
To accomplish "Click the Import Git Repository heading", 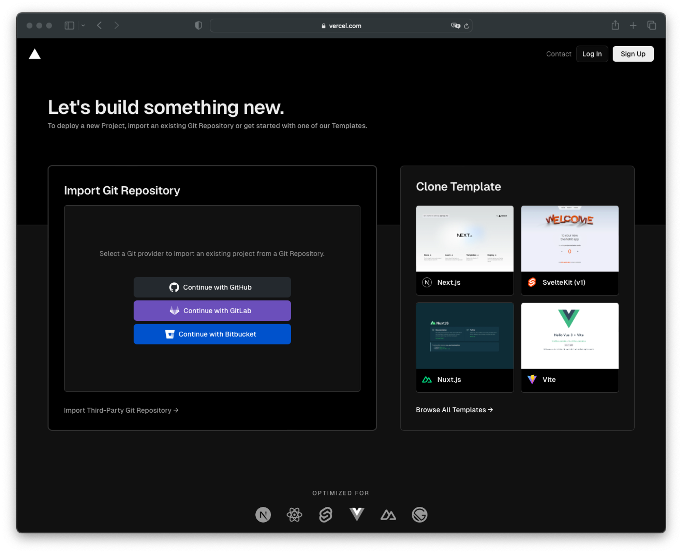I will (x=122, y=190).
